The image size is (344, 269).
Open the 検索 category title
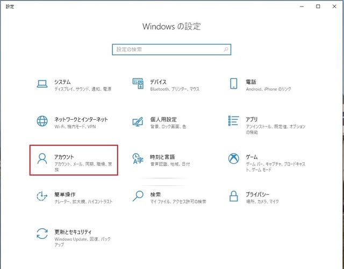pos(155,194)
